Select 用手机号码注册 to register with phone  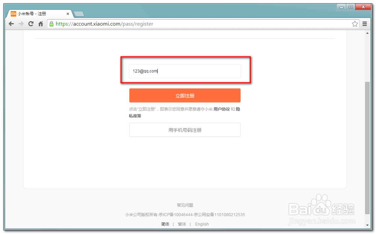[185, 130]
